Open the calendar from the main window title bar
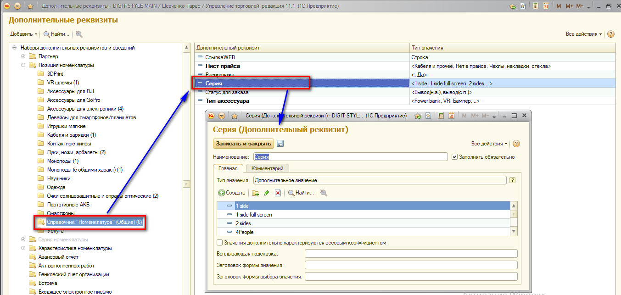621x295 pixels. click(x=546, y=6)
